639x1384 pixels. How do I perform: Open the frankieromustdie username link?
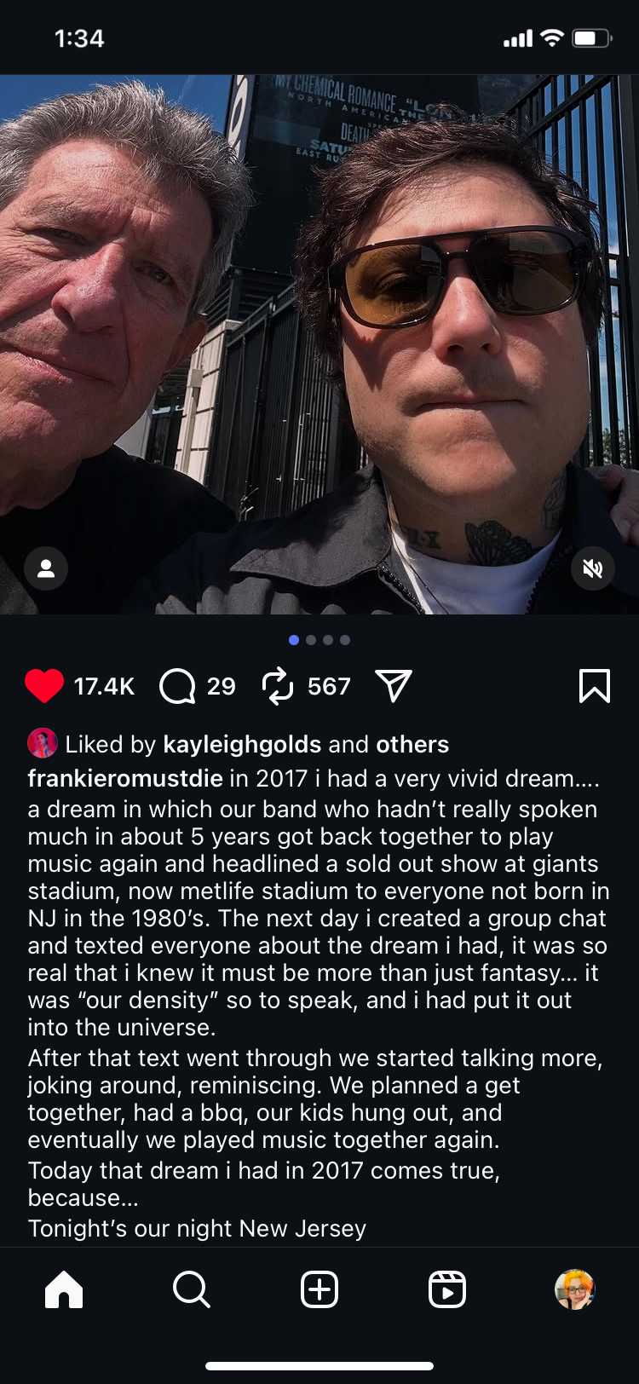pos(125,778)
